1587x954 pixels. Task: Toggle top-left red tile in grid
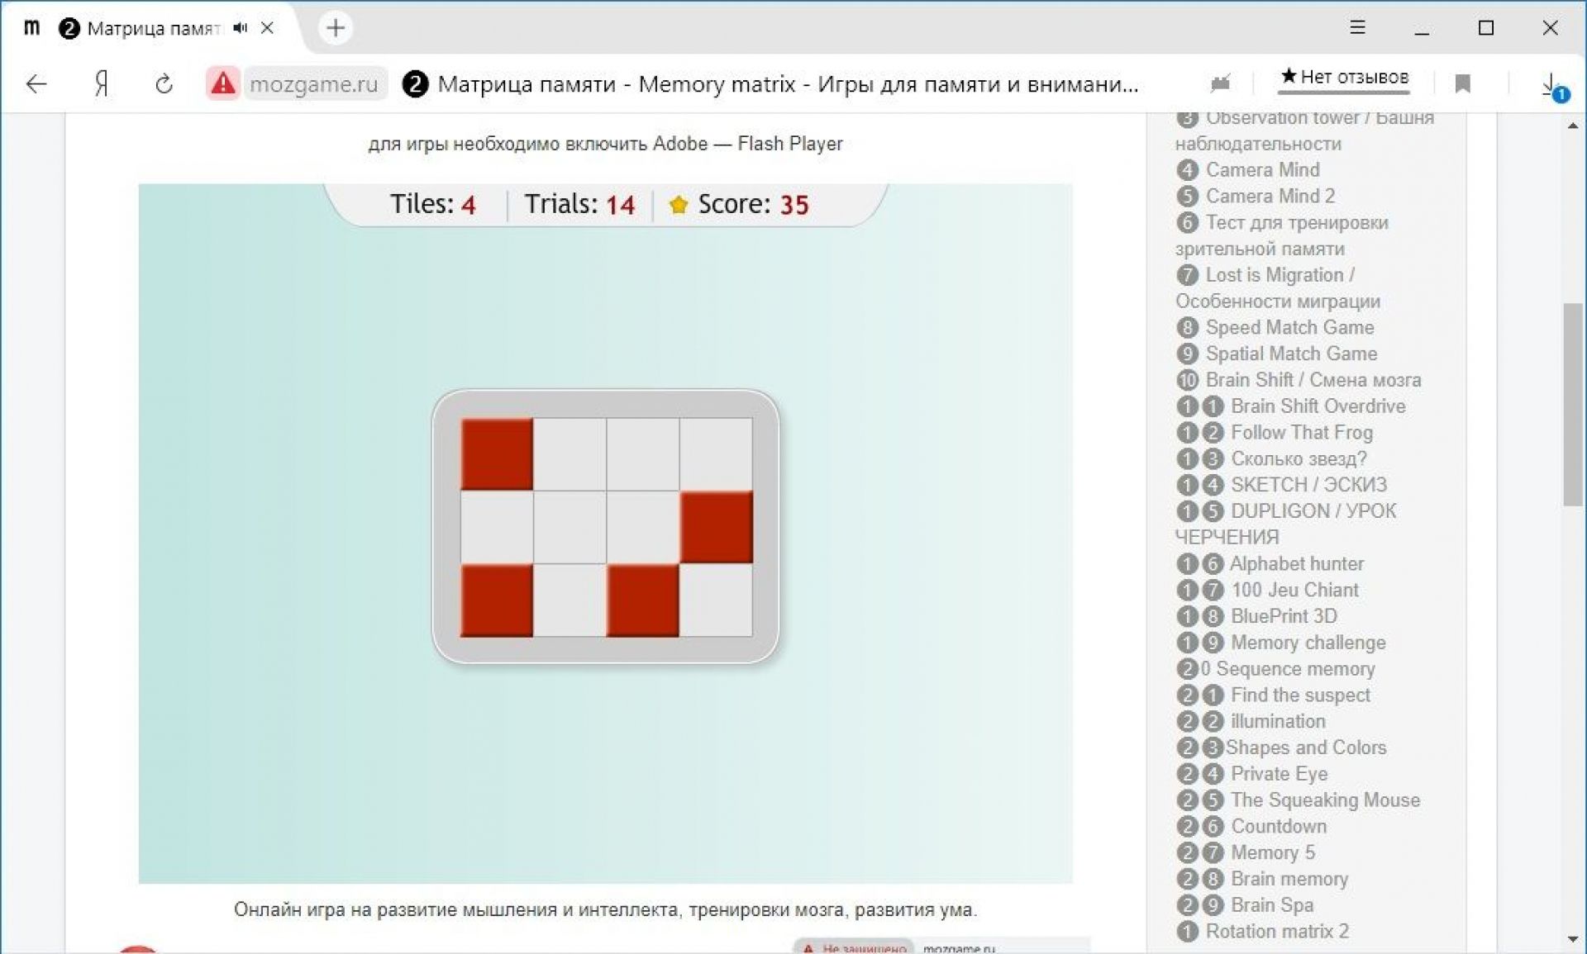[497, 453]
